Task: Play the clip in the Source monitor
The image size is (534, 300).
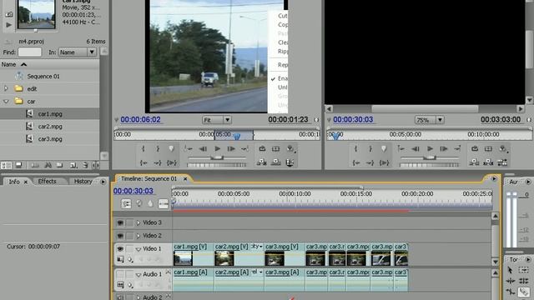Action: pyautogui.click(x=217, y=148)
